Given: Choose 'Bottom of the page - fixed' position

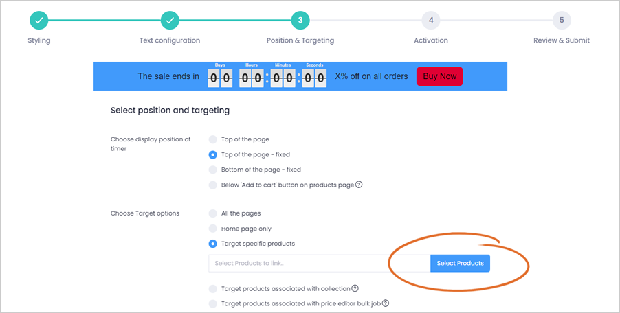Looking at the screenshot, I should (x=212, y=170).
